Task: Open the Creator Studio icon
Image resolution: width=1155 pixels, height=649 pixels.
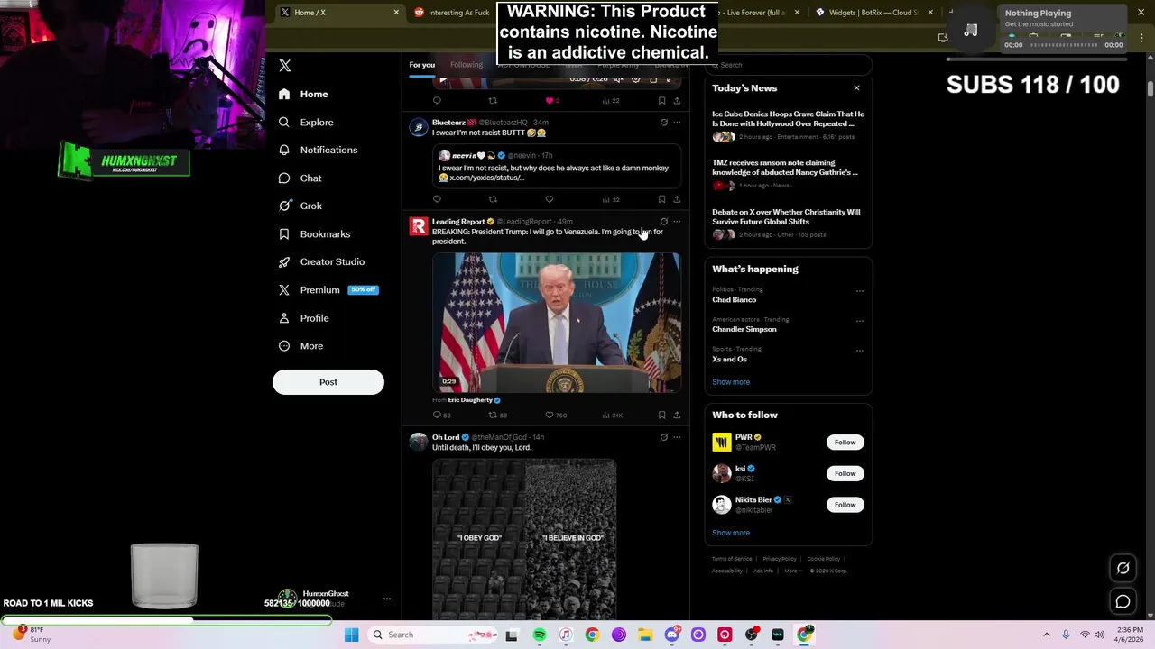Action: pos(284,261)
